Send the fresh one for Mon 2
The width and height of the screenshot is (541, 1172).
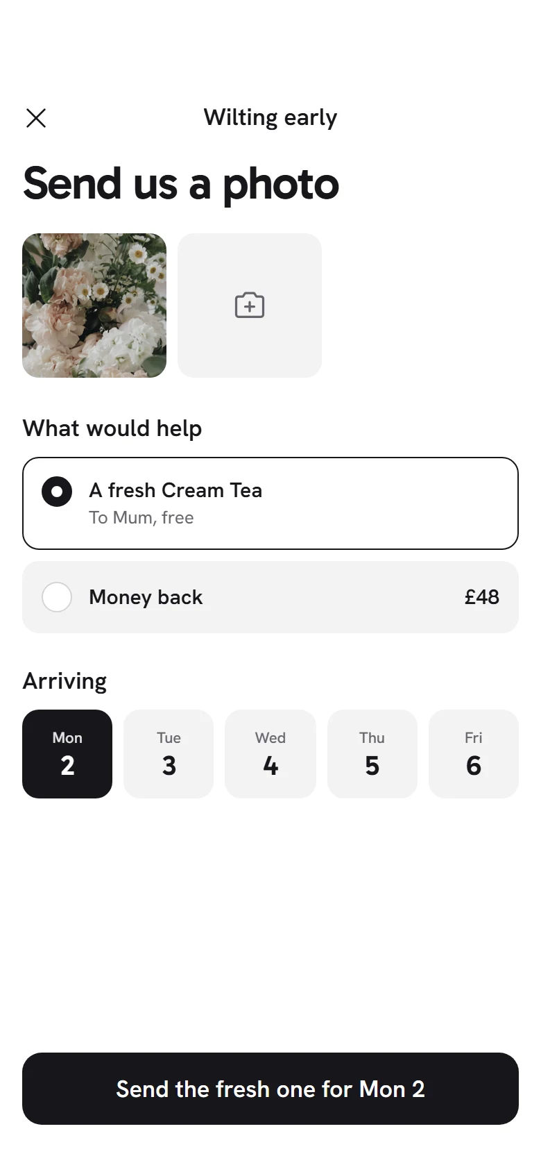coord(270,1089)
